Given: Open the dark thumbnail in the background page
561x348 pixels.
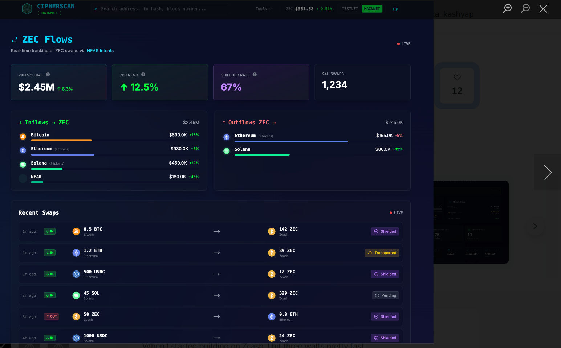Looking at the screenshot, I should (x=471, y=222).
